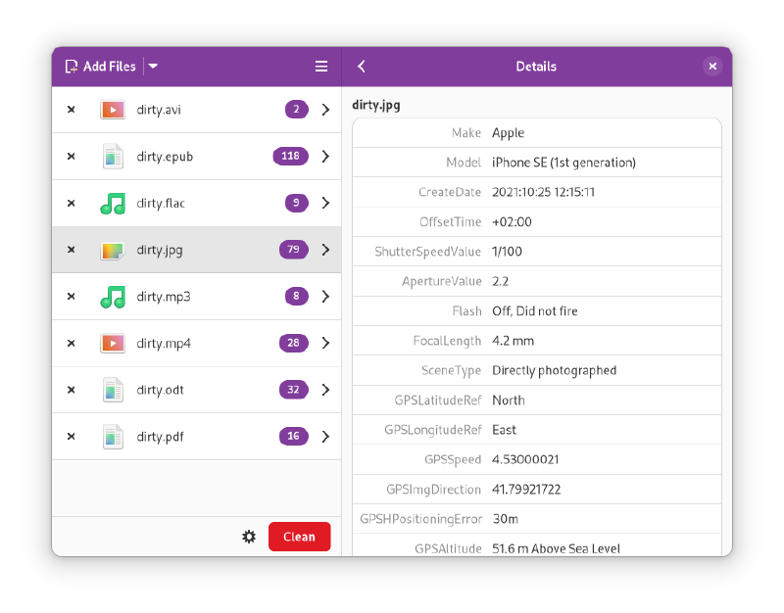Open the Add Files dropdown arrow
This screenshot has width=784, height=613.
(x=153, y=67)
